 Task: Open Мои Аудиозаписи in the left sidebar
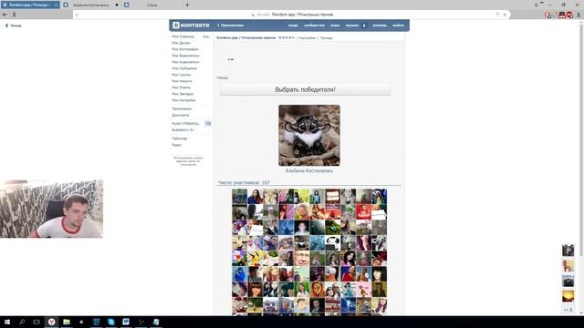point(185,62)
